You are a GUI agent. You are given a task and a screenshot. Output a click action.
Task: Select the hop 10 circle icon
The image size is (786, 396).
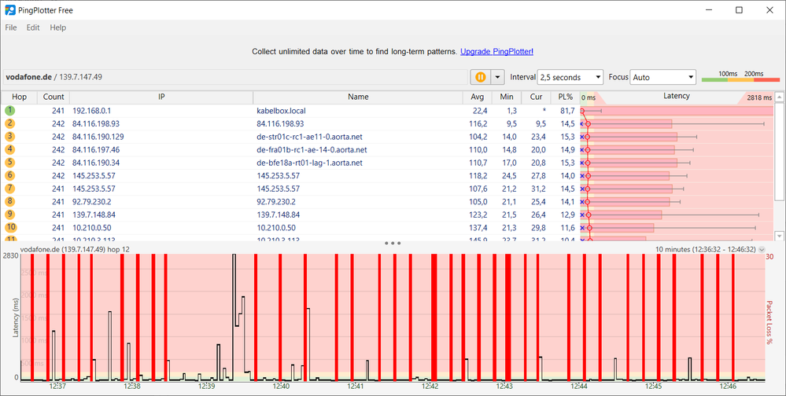click(10, 227)
